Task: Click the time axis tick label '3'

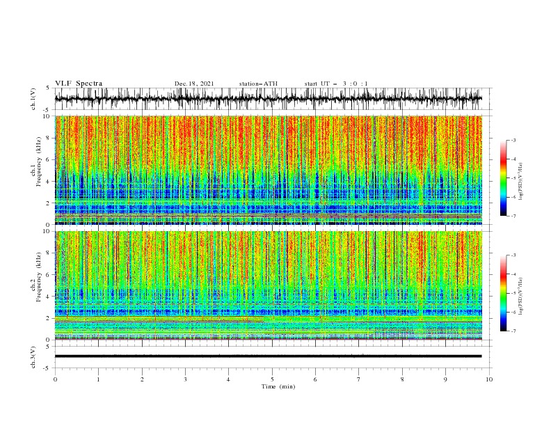Action: pos(185,379)
